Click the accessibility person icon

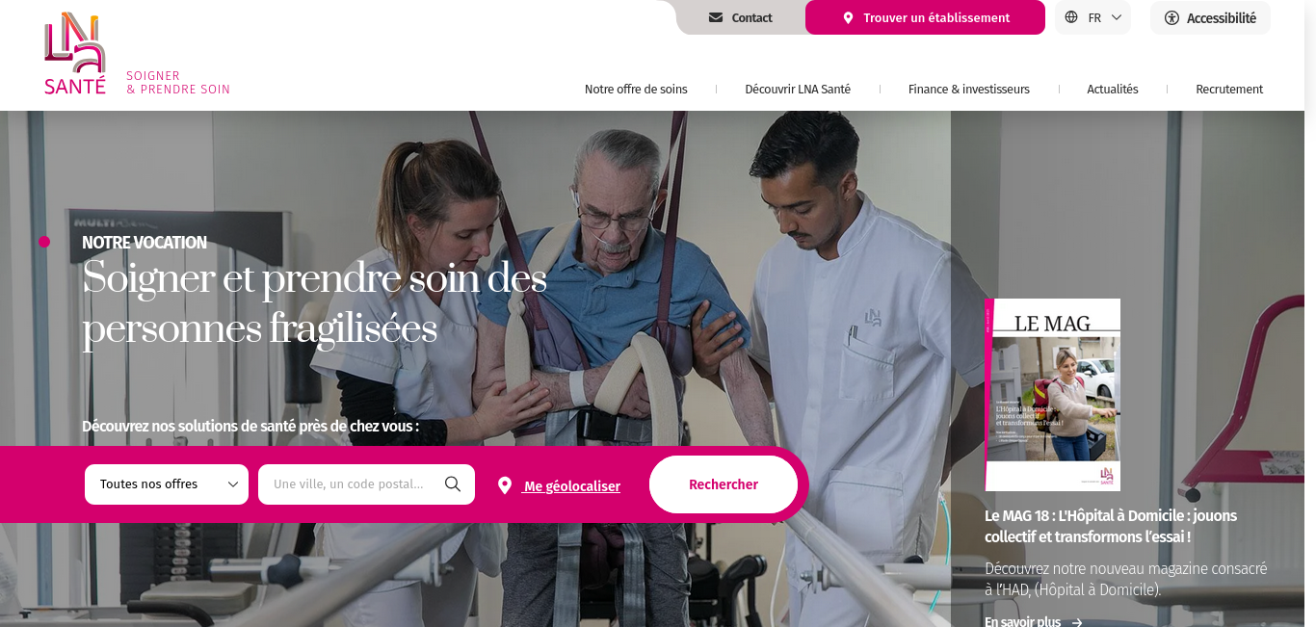pyautogui.click(x=1171, y=17)
